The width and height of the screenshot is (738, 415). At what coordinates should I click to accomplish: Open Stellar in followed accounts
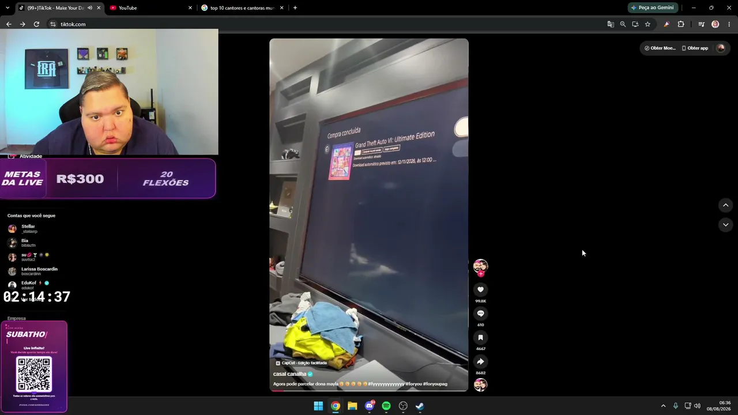[x=28, y=229]
